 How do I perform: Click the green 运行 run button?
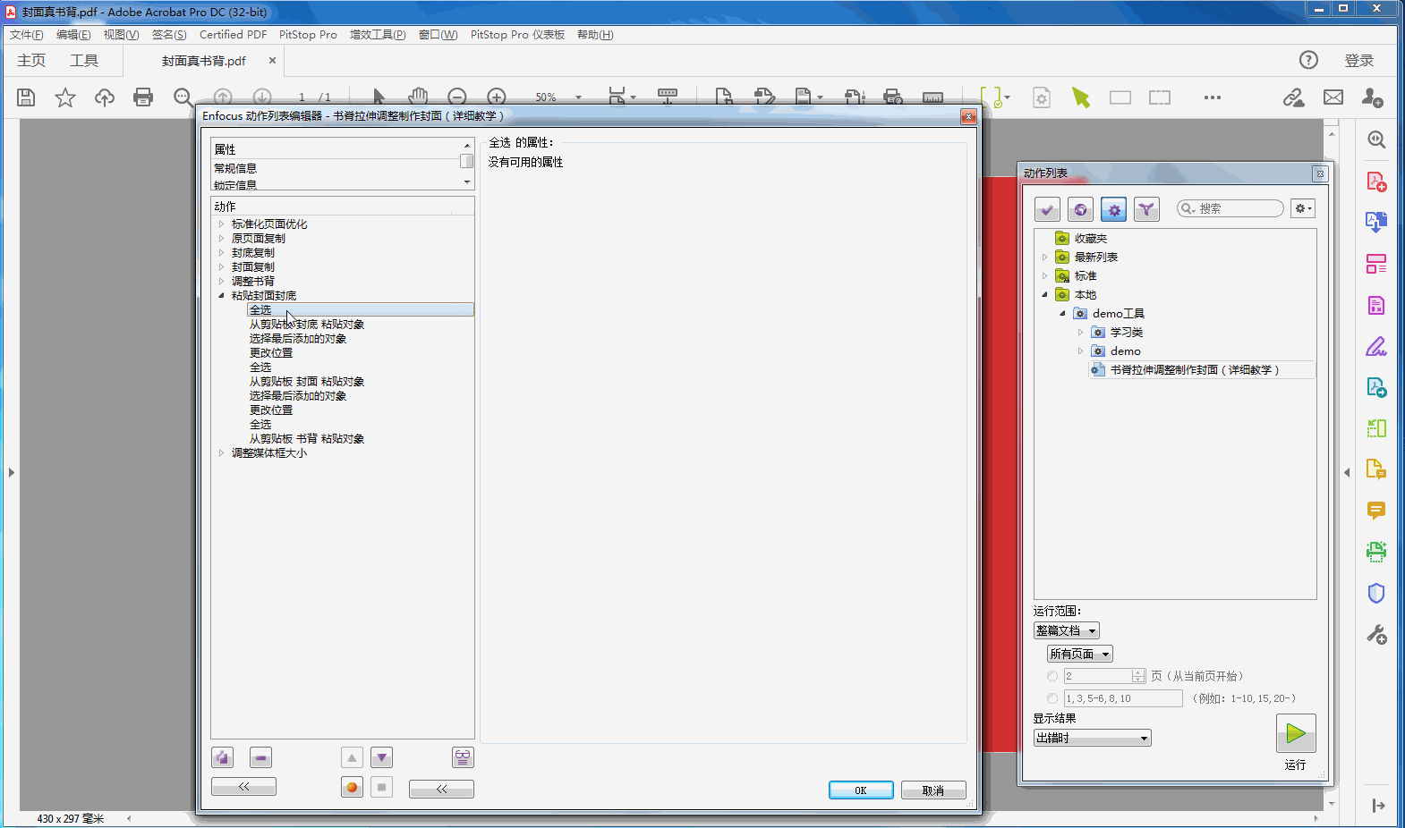1296,733
